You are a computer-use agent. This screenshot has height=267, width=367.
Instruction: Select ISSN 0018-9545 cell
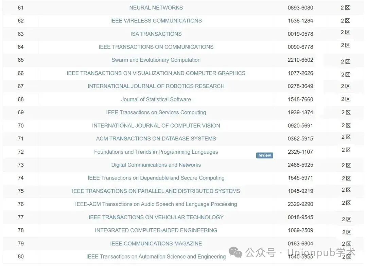click(x=300, y=217)
